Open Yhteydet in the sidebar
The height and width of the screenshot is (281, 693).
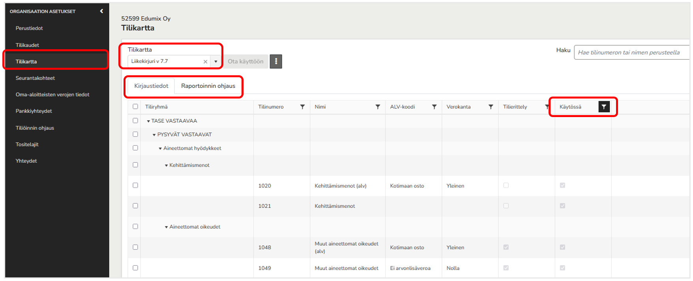[x=26, y=161]
